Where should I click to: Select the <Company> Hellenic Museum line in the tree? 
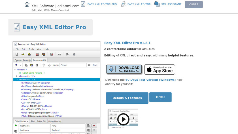click(48, 89)
